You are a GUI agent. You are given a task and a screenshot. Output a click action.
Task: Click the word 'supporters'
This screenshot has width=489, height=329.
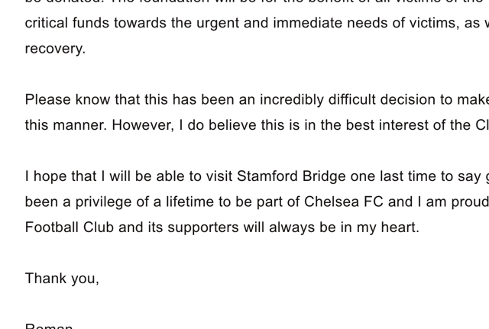pyautogui.click(x=203, y=227)
